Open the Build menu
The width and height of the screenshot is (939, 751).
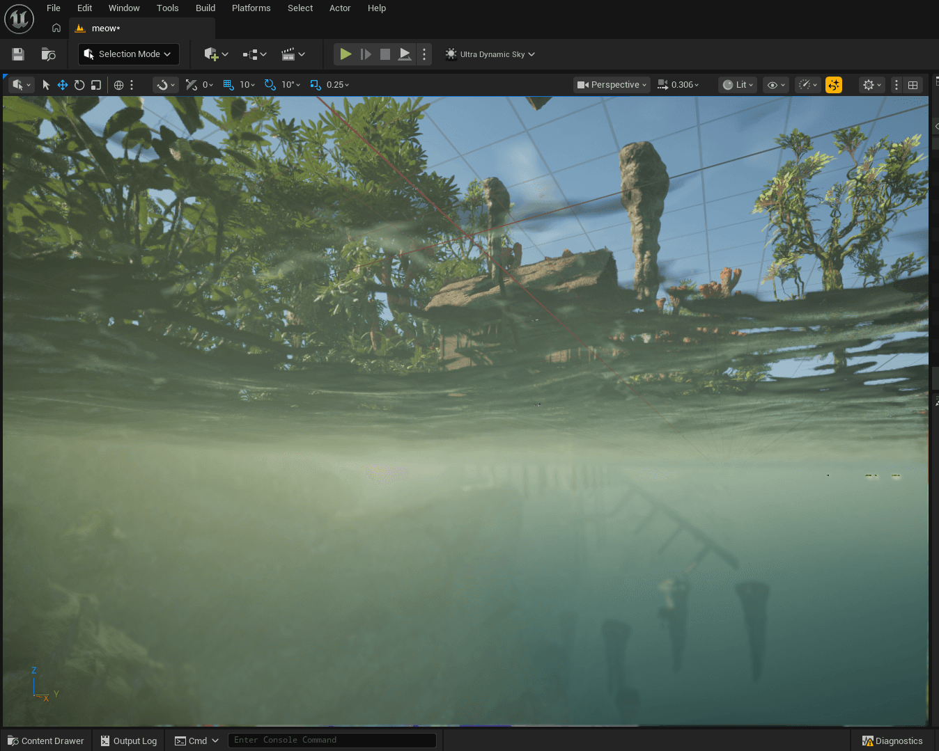(205, 8)
